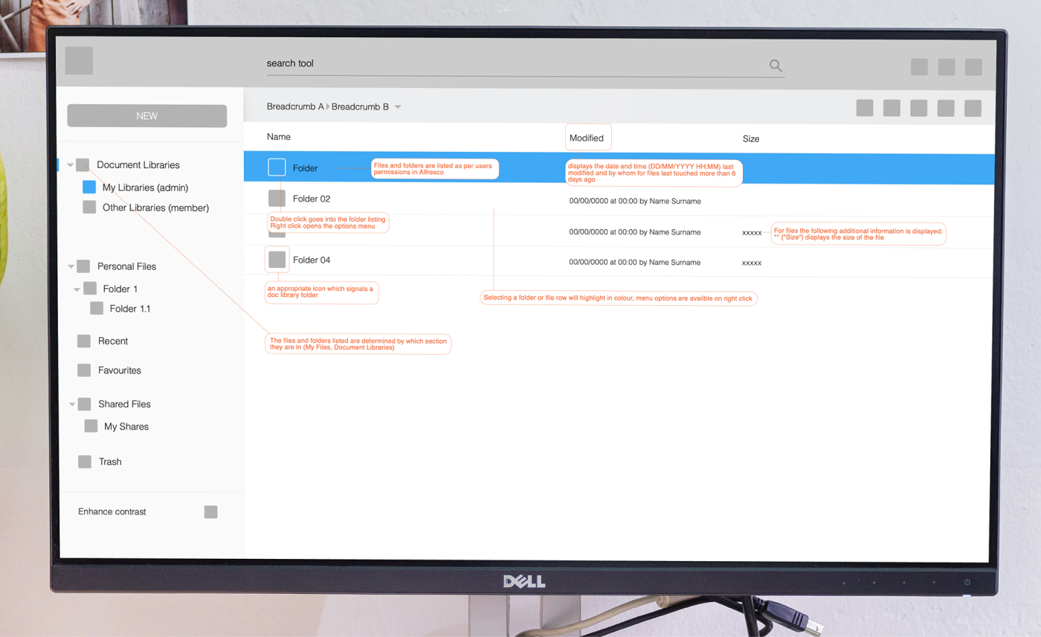Click the Recent icon in sidebar
Image resolution: width=1041 pixels, height=637 pixels.
[84, 341]
